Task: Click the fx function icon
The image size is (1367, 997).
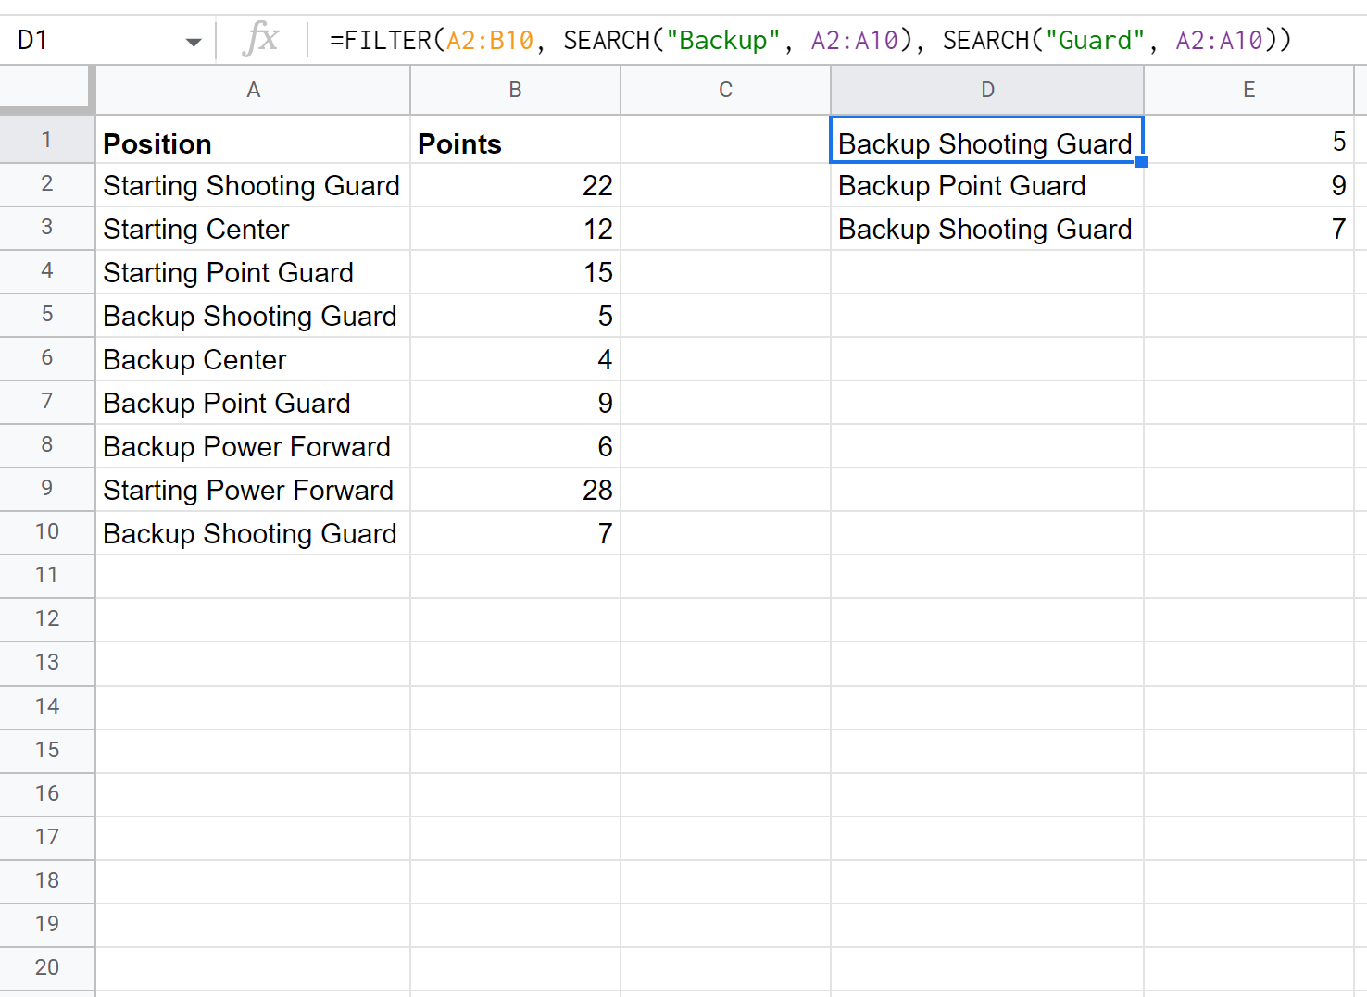Action: [261, 40]
